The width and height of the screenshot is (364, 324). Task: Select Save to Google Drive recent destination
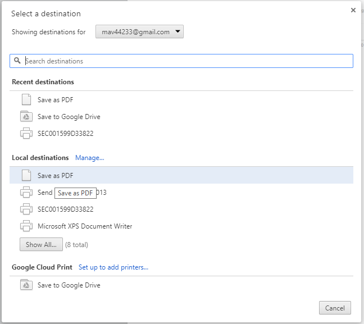click(69, 117)
